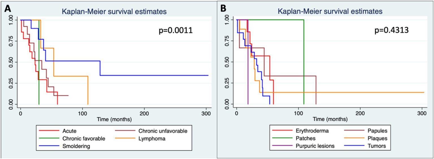Click the red Acute legend line
Image resolution: width=434 pixels, height=159 pixels.
pyautogui.click(x=48, y=131)
